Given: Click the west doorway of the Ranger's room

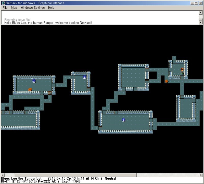Looking at the screenshot, I should pos(170,69).
